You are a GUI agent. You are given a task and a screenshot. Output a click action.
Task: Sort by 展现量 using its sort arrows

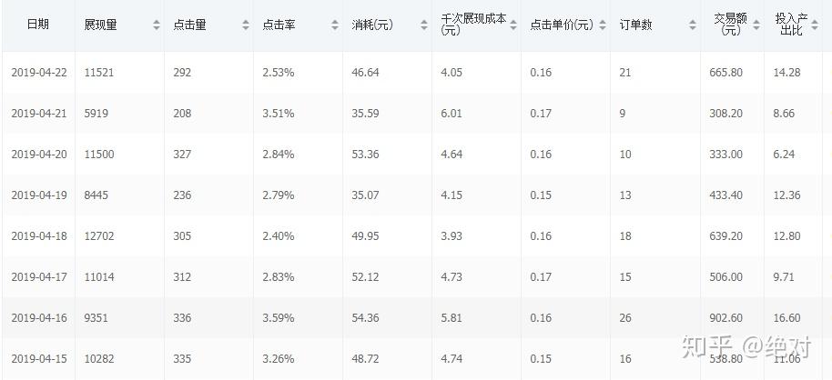tap(157, 25)
